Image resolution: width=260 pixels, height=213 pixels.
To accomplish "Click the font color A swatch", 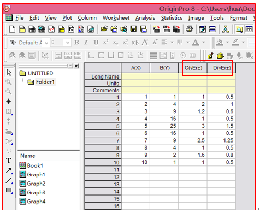I will (196, 43).
